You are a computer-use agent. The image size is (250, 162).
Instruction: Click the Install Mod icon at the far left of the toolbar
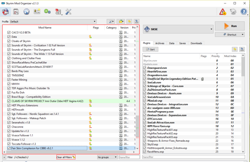pos(5,12)
